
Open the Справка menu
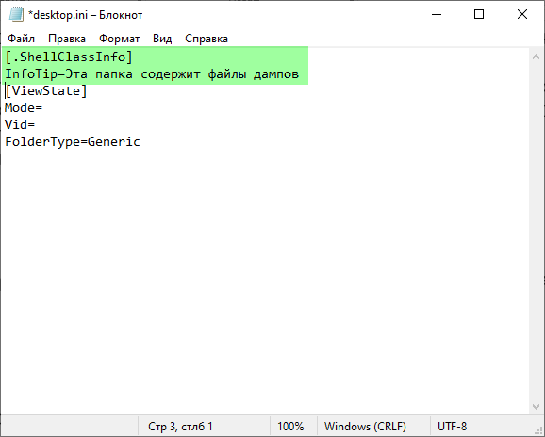[206, 39]
